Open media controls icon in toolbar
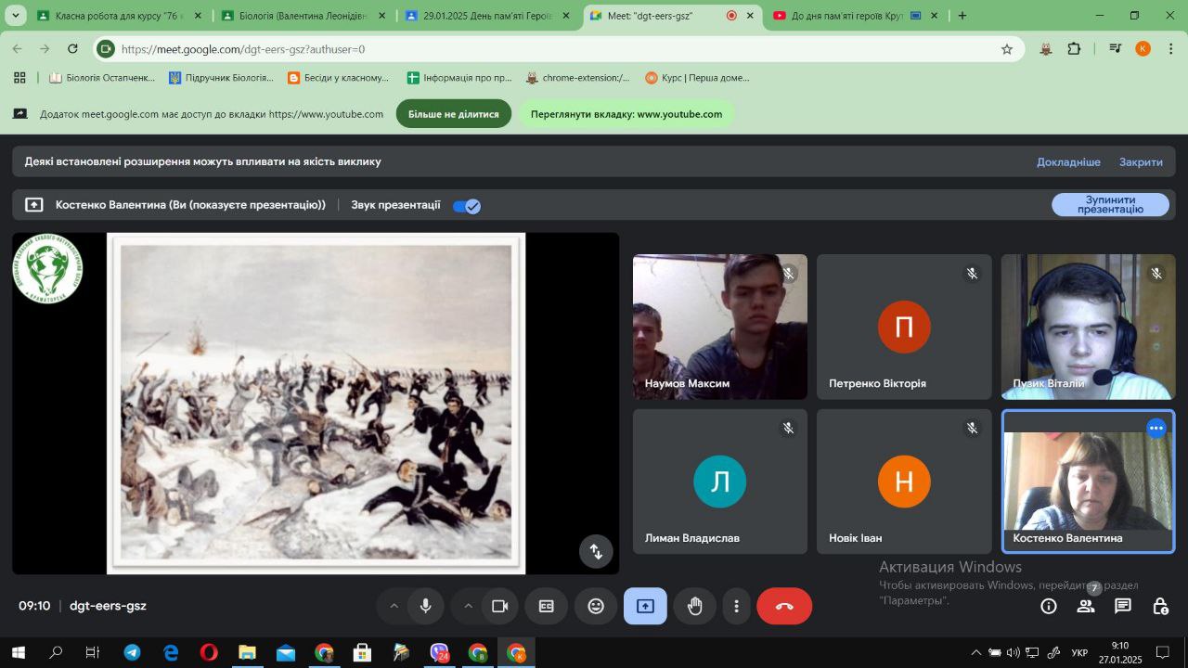The height and width of the screenshot is (668, 1188). [1116, 49]
